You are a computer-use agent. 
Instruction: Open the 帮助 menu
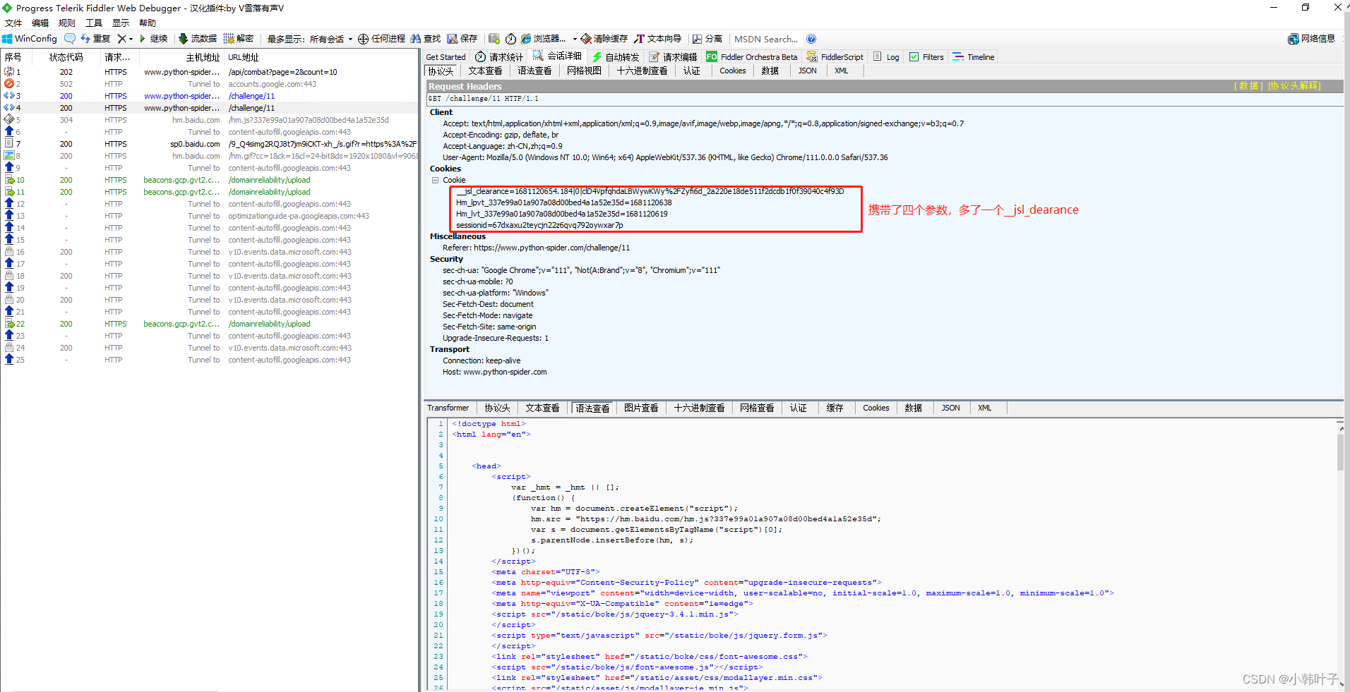[148, 23]
